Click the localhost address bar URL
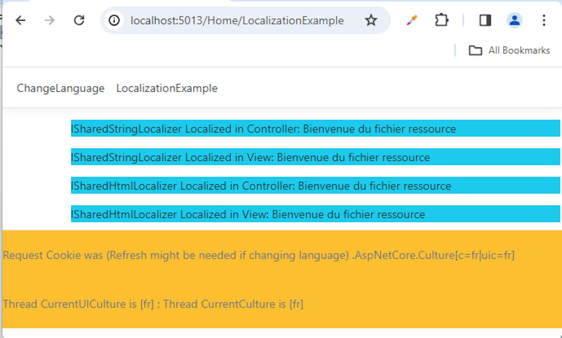Image resolution: width=562 pixels, height=338 pixels. [237, 20]
